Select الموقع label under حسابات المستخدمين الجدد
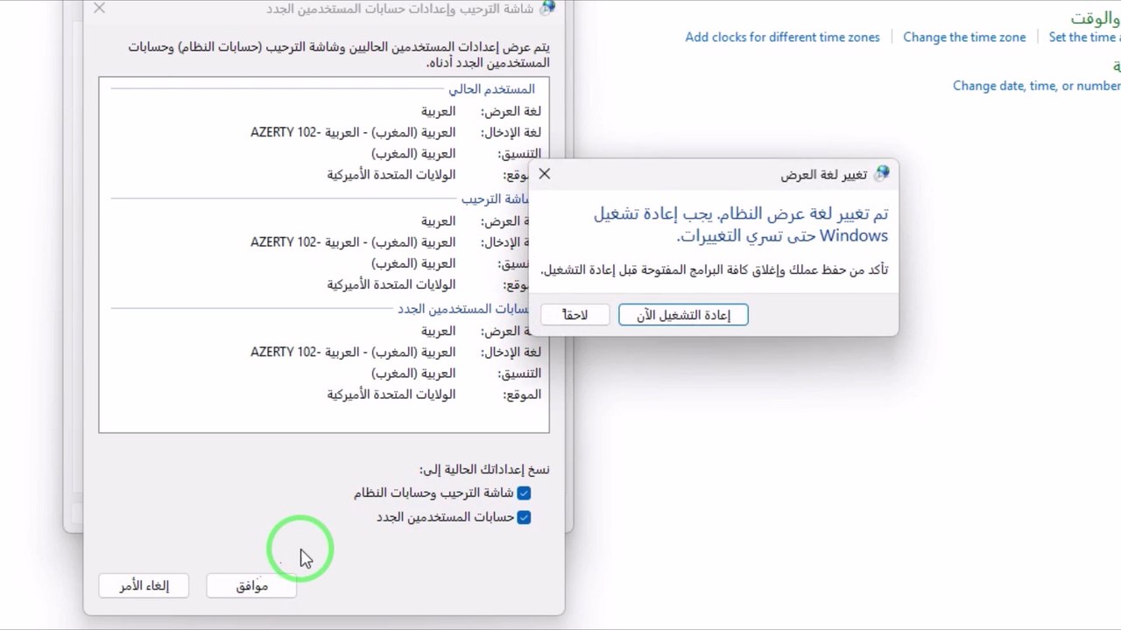1121x630 pixels. pyautogui.click(x=522, y=395)
